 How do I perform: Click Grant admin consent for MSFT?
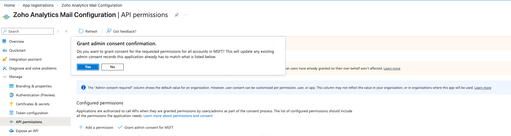[146, 127]
